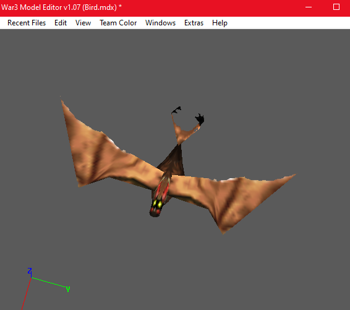Maximize the War3 Model Editor window
The image size is (350, 310).
336,7
